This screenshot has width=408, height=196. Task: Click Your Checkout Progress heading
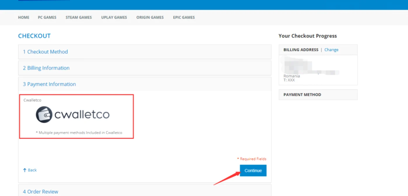click(x=307, y=36)
